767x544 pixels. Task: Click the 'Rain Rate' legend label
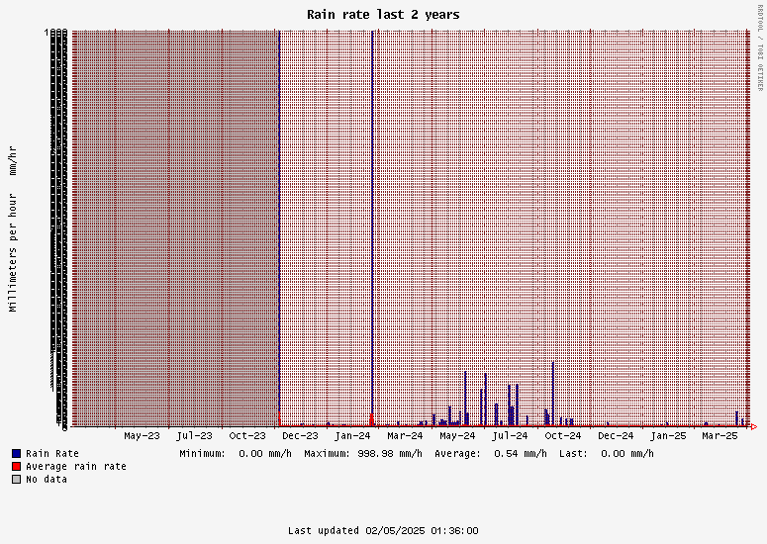coord(52,454)
